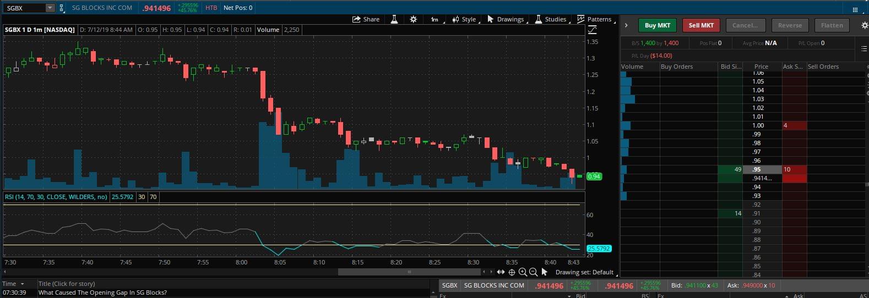
Task: Click the grid layout icon at top right
Action: point(855,9)
